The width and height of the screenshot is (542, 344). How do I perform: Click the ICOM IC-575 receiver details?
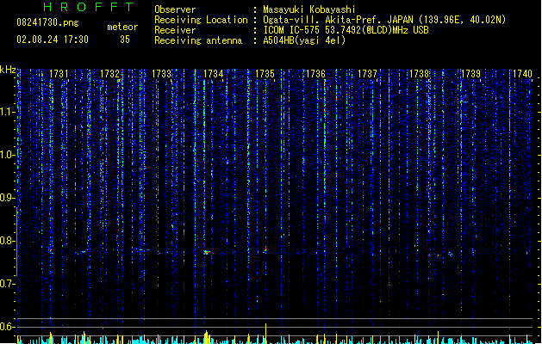pyautogui.click(x=346, y=30)
